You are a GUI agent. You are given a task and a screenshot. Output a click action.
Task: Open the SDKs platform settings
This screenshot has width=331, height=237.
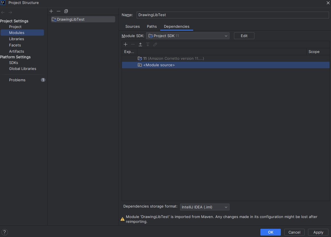tap(14, 63)
